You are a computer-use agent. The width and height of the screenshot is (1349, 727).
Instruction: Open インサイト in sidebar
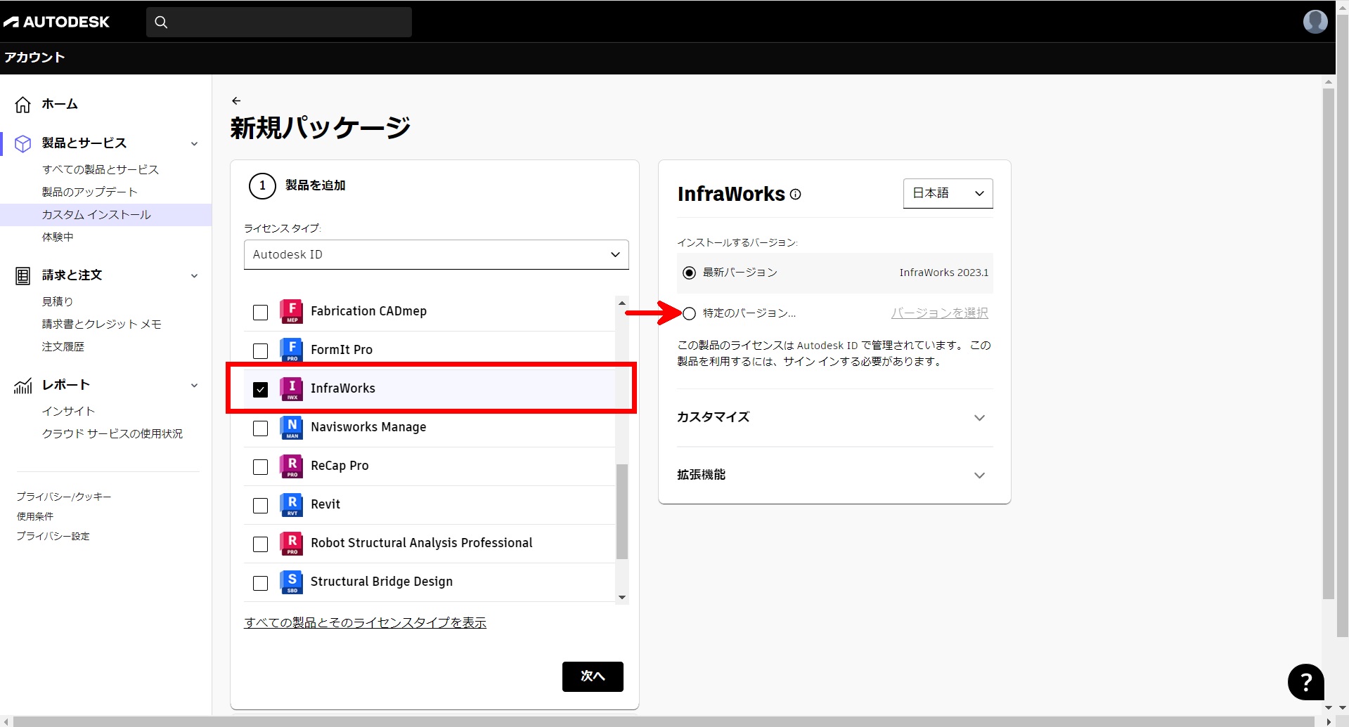click(x=68, y=411)
